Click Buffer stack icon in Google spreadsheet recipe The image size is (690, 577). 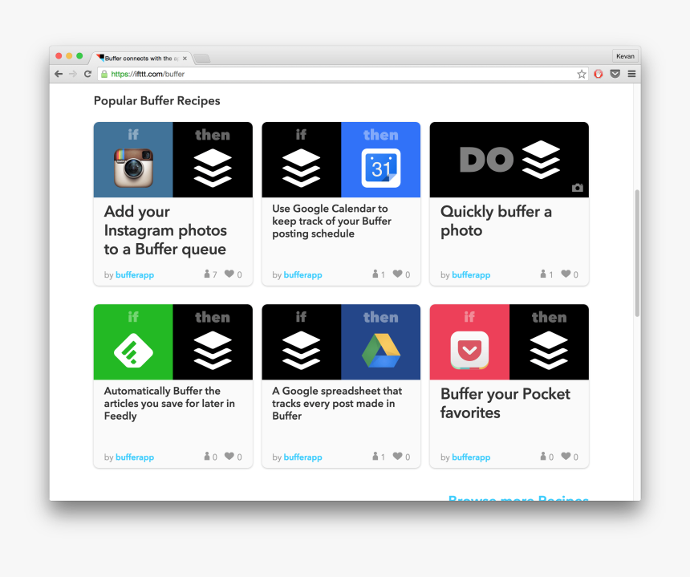click(x=301, y=351)
